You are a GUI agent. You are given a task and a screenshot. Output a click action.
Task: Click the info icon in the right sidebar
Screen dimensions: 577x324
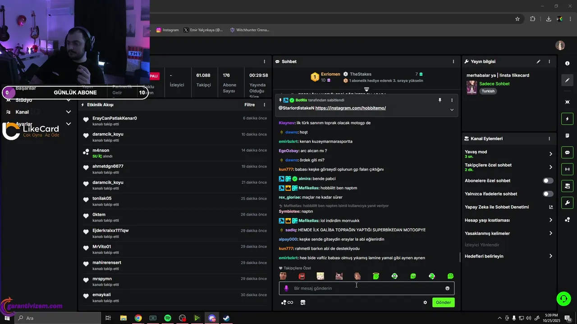(568, 63)
